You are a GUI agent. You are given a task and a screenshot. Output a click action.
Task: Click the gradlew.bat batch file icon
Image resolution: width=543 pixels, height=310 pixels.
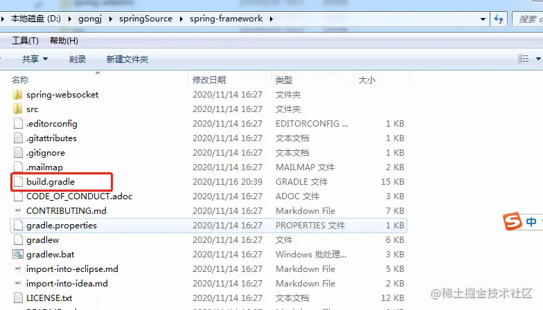[18, 255]
